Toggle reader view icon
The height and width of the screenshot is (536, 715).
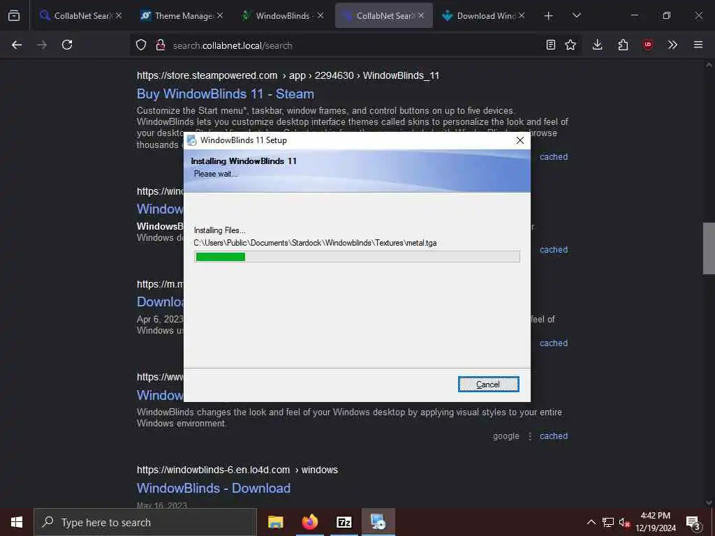point(551,45)
